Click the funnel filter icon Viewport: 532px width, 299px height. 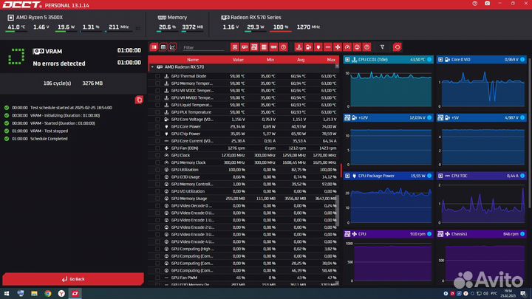382,47
